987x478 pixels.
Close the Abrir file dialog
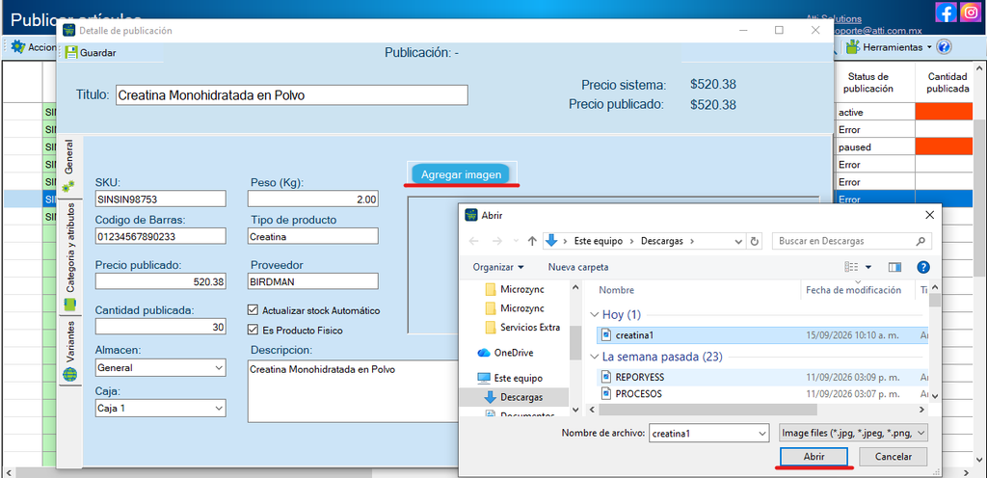coord(929,215)
